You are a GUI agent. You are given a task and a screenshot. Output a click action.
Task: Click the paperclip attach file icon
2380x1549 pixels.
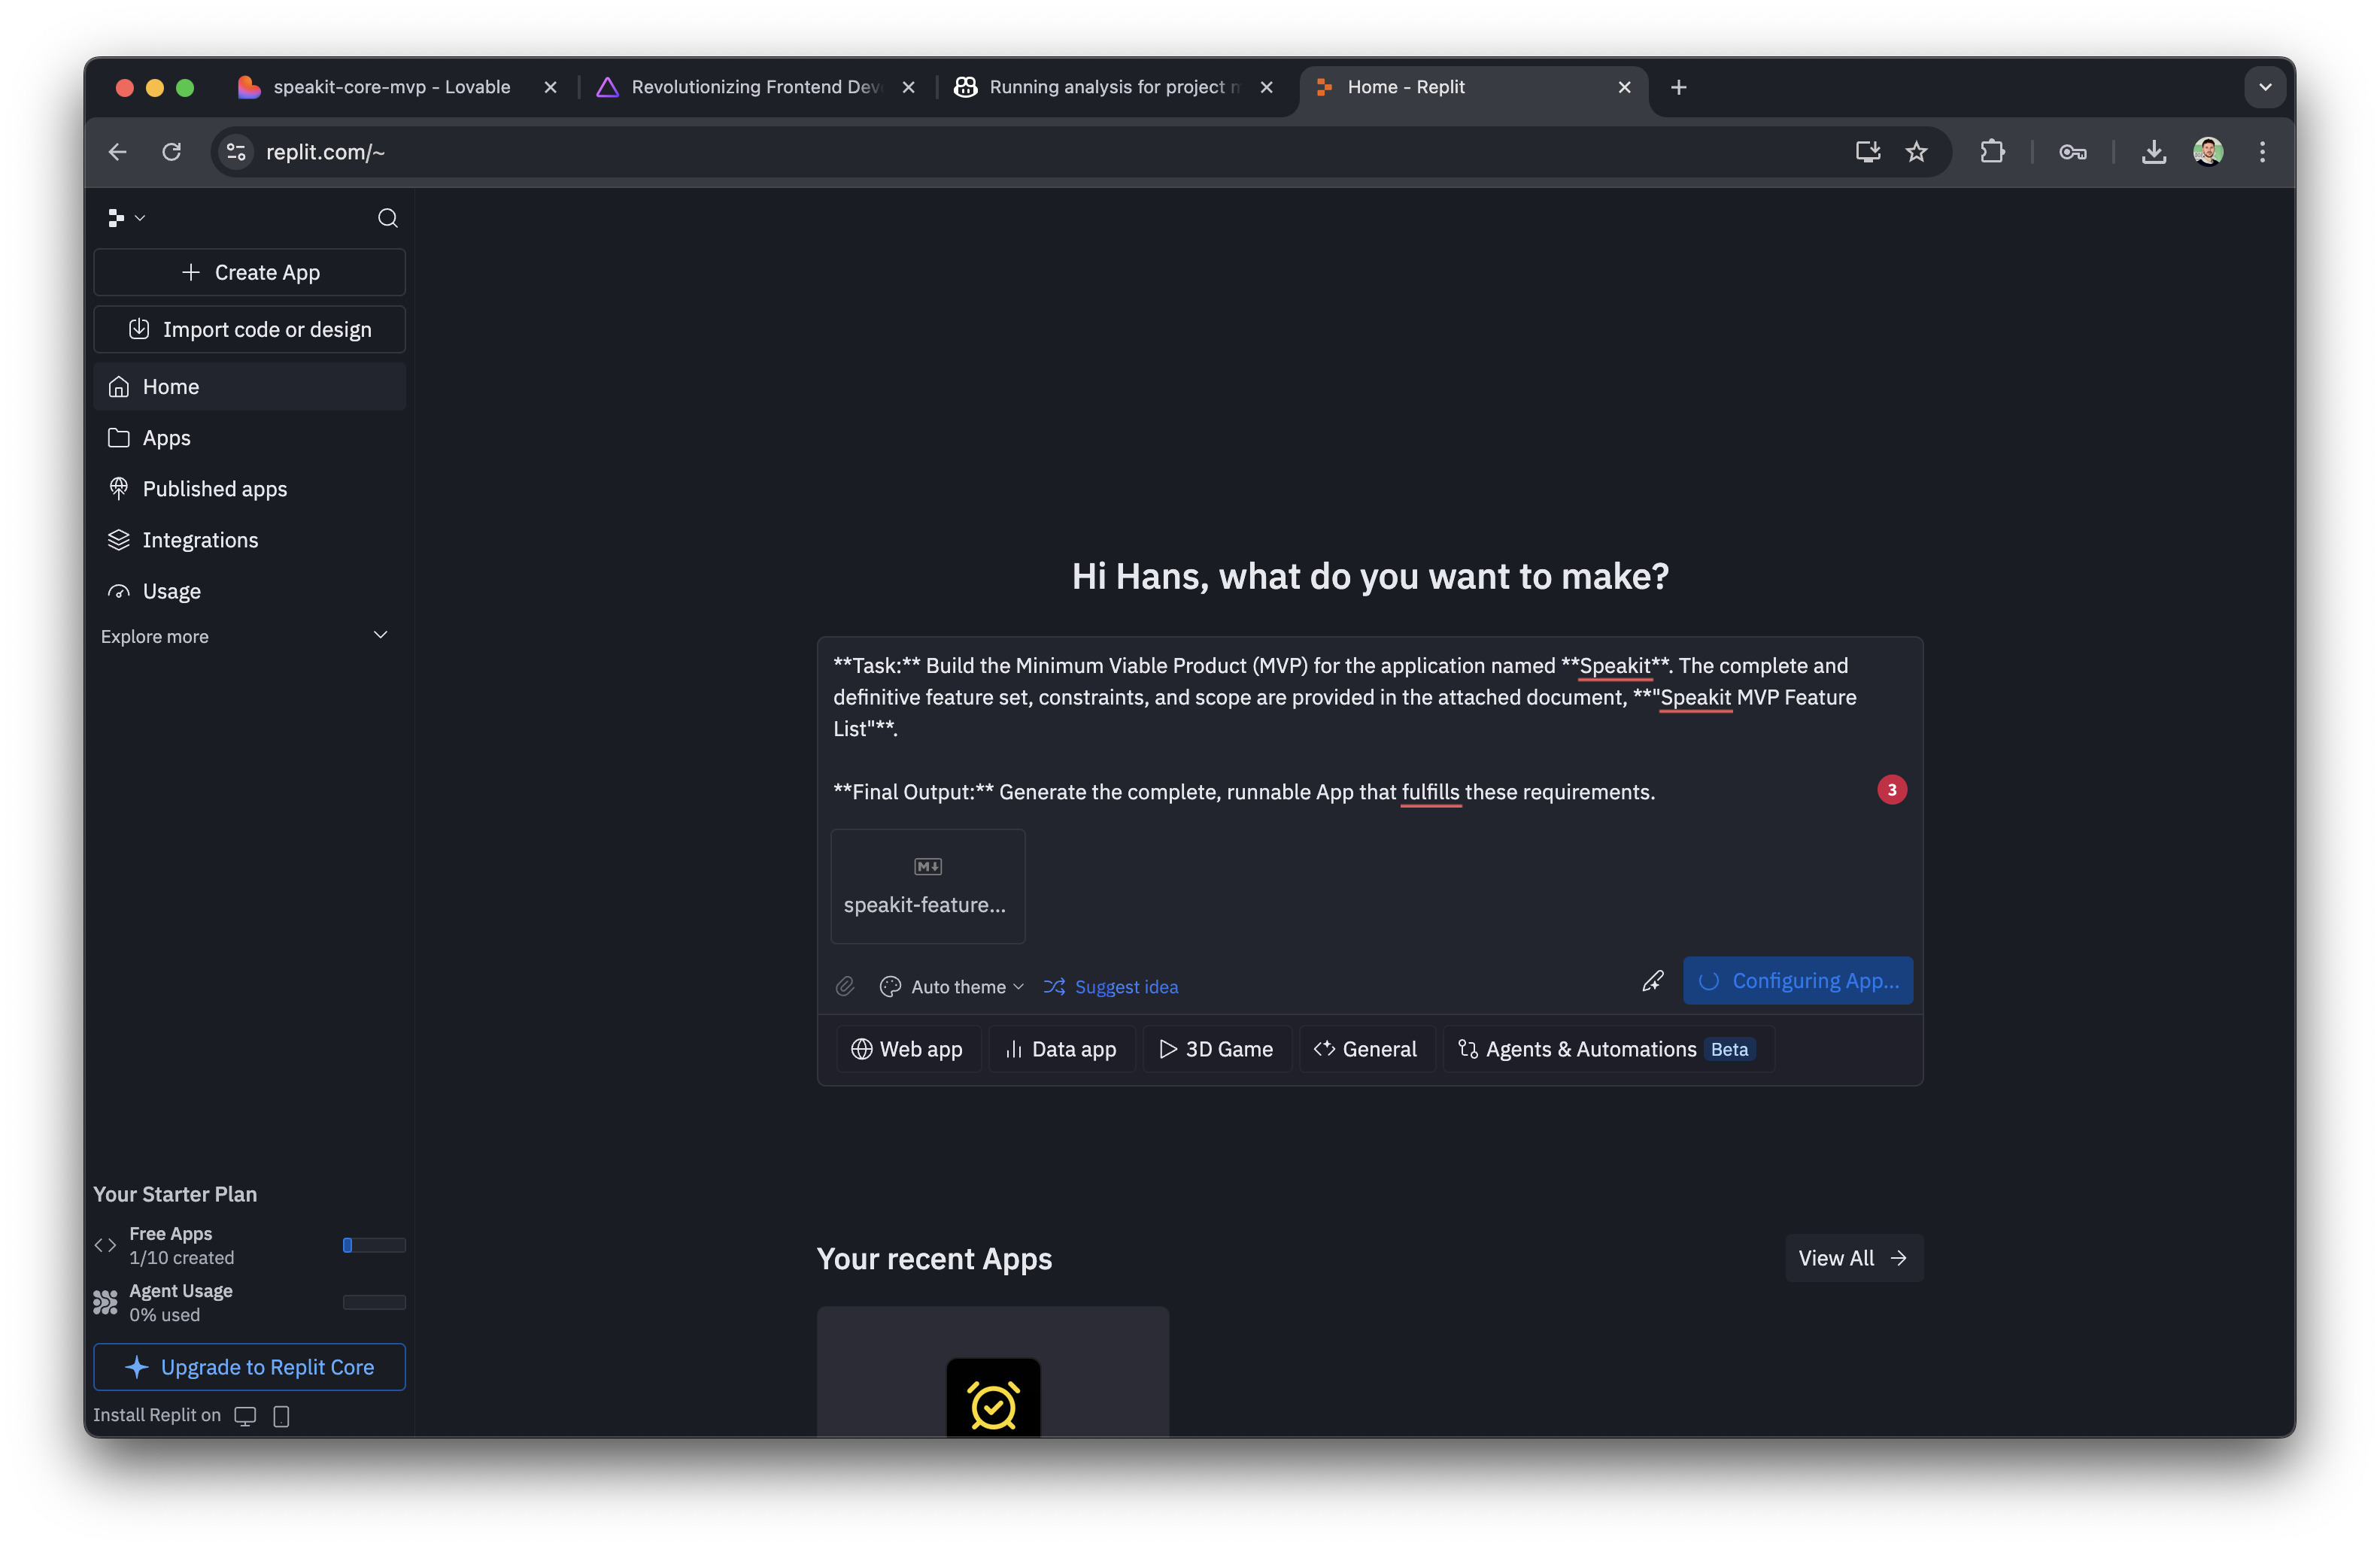click(x=845, y=987)
